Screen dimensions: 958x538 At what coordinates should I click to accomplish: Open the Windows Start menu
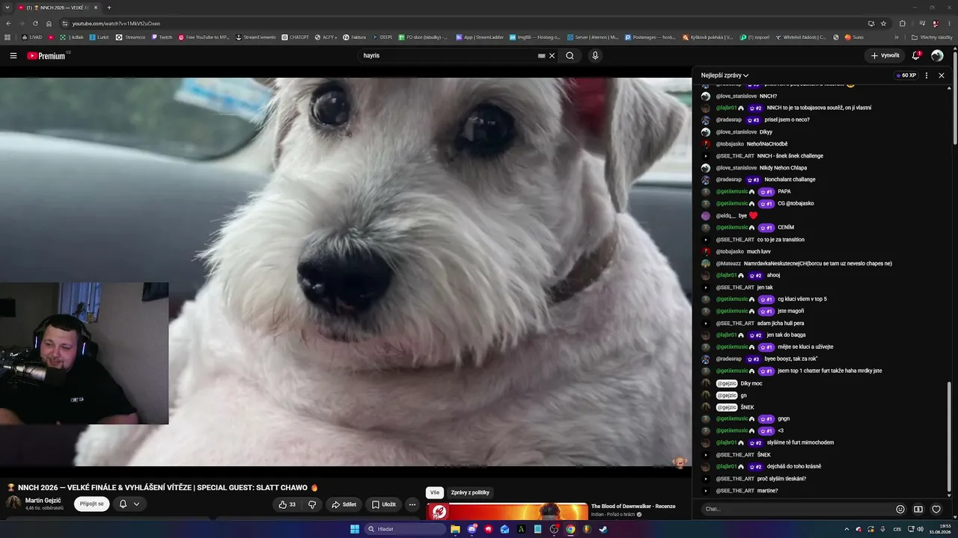pyautogui.click(x=355, y=529)
